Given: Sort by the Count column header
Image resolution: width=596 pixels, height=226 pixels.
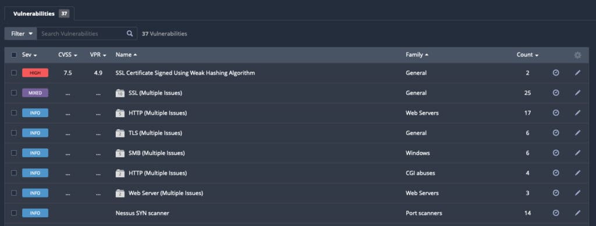Looking at the screenshot, I should click(527, 55).
